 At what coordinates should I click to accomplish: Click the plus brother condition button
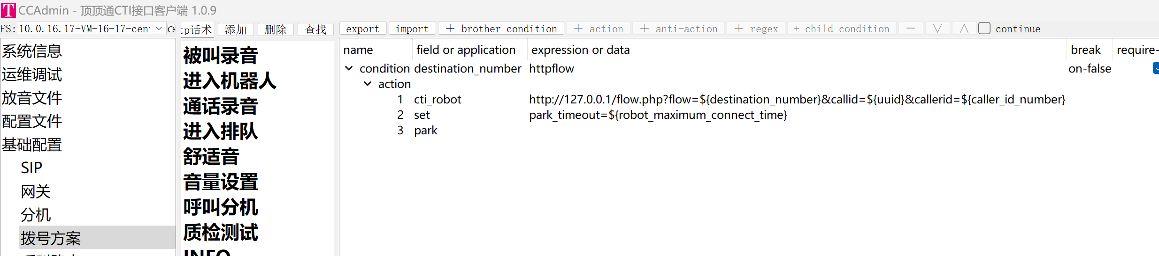(501, 29)
